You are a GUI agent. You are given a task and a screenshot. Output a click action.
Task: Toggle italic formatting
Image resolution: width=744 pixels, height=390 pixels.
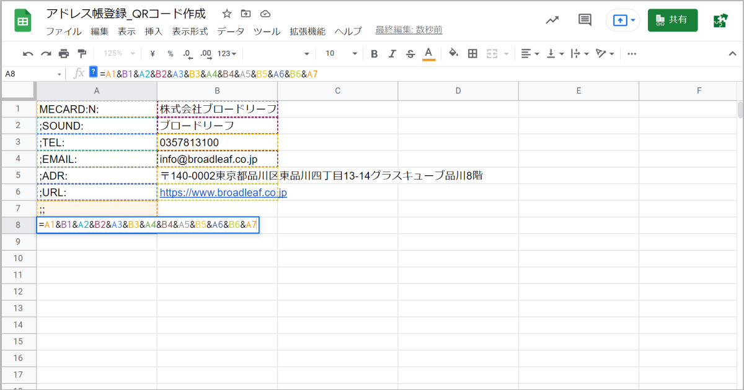pyautogui.click(x=392, y=54)
